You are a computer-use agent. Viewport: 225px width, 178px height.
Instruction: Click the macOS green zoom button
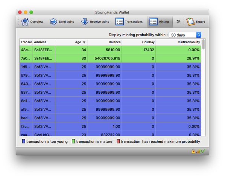click(x=31, y=12)
